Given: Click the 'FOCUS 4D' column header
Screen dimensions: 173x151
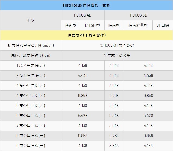Looking at the screenshot, I should tap(83, 15).
